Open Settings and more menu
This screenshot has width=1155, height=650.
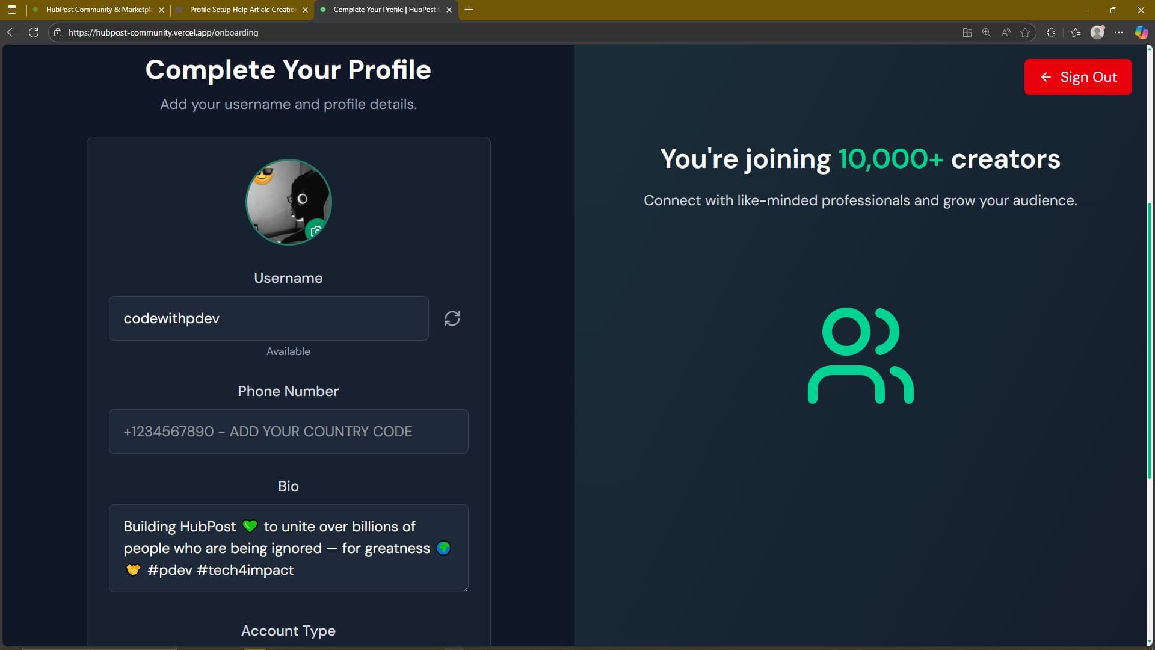point(1119,32)
